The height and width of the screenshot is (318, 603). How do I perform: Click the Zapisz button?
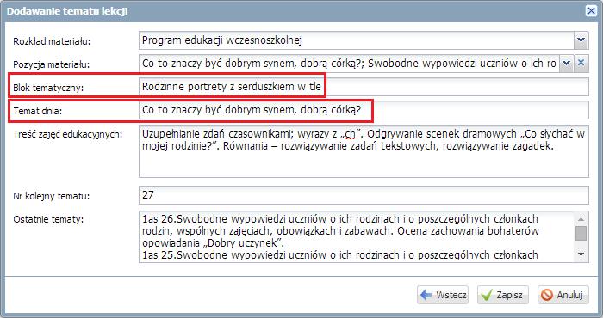tap(503, 295)
